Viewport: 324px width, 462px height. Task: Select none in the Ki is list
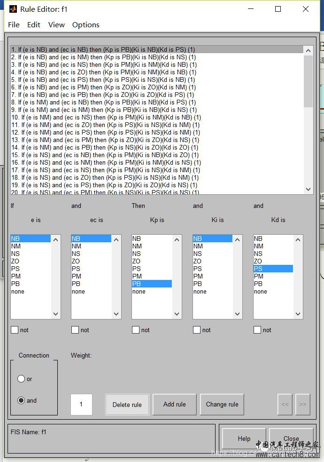pos(213,291)
